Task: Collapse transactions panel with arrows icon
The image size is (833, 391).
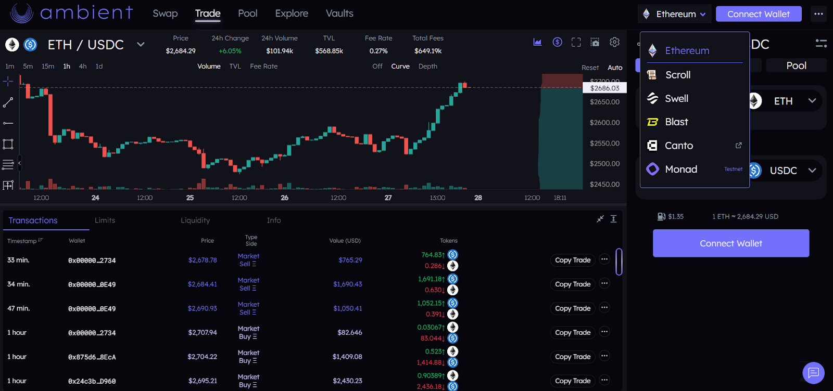Action: [x=600, y=219]
